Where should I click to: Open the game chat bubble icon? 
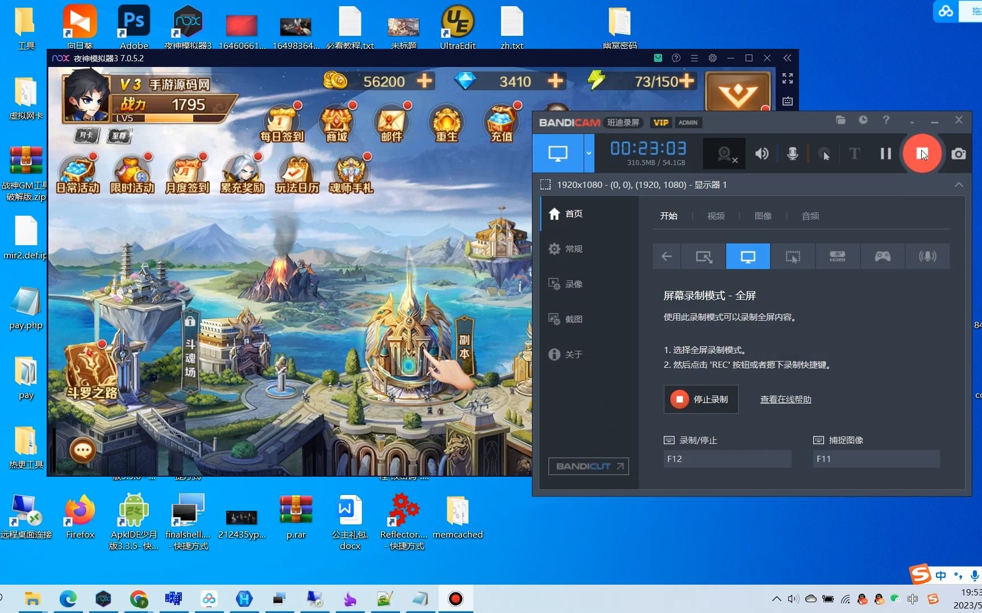click(x=83, y=451)
